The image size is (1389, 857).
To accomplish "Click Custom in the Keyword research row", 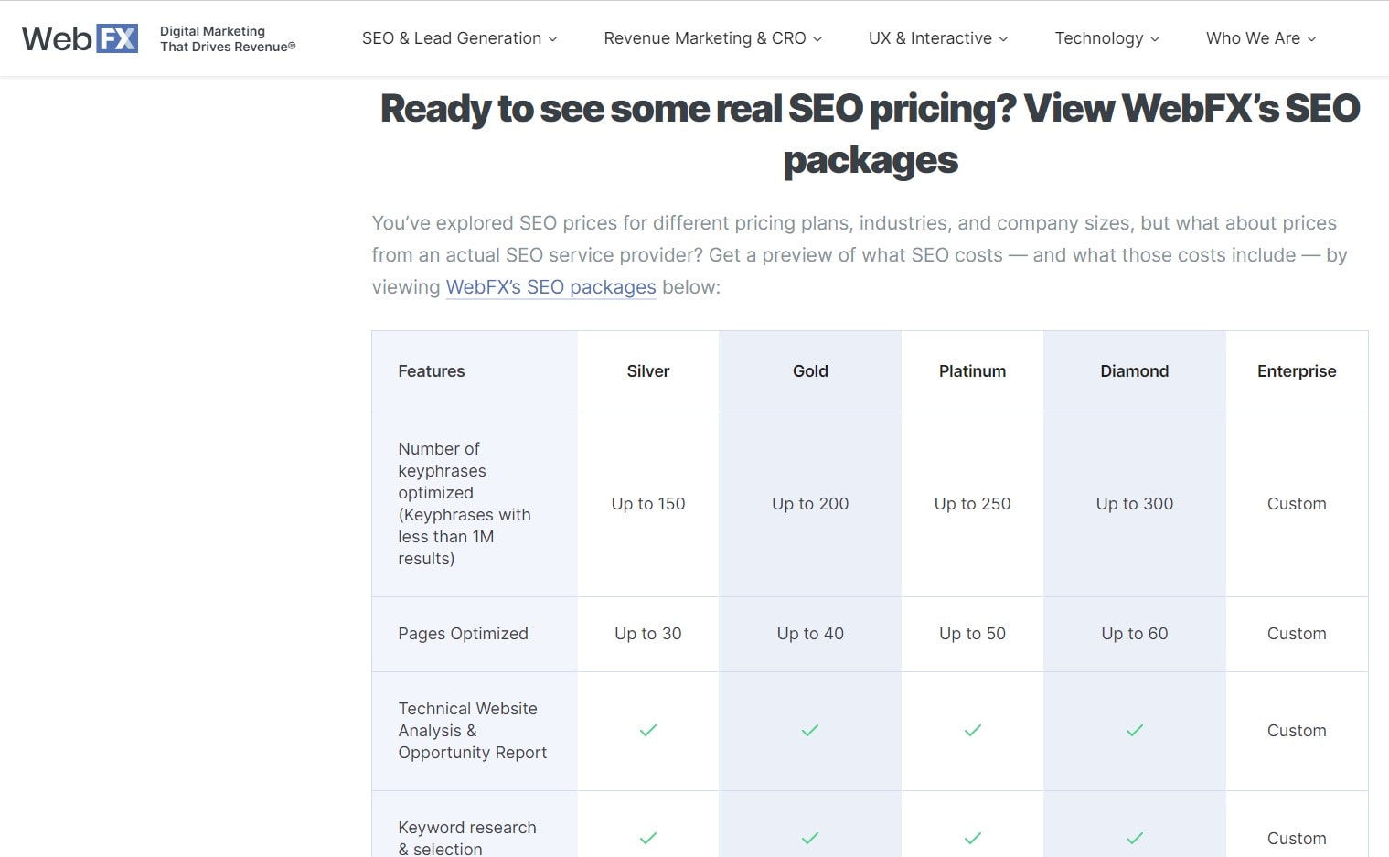I will point(1297,839).
